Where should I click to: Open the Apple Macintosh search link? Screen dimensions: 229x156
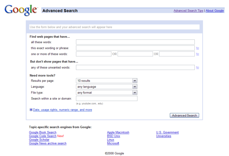118,132
